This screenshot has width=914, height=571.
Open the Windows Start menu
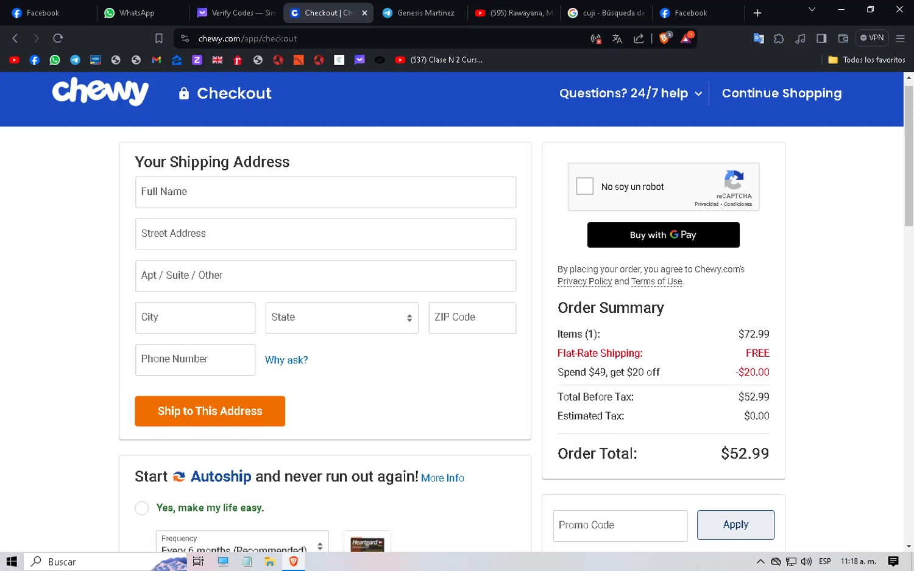[11, 561]
